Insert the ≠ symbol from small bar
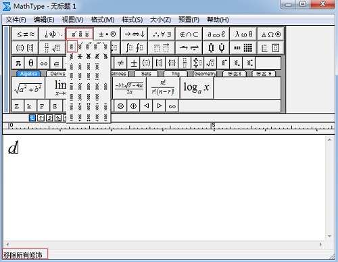338x262 pixels. (120, 63)
